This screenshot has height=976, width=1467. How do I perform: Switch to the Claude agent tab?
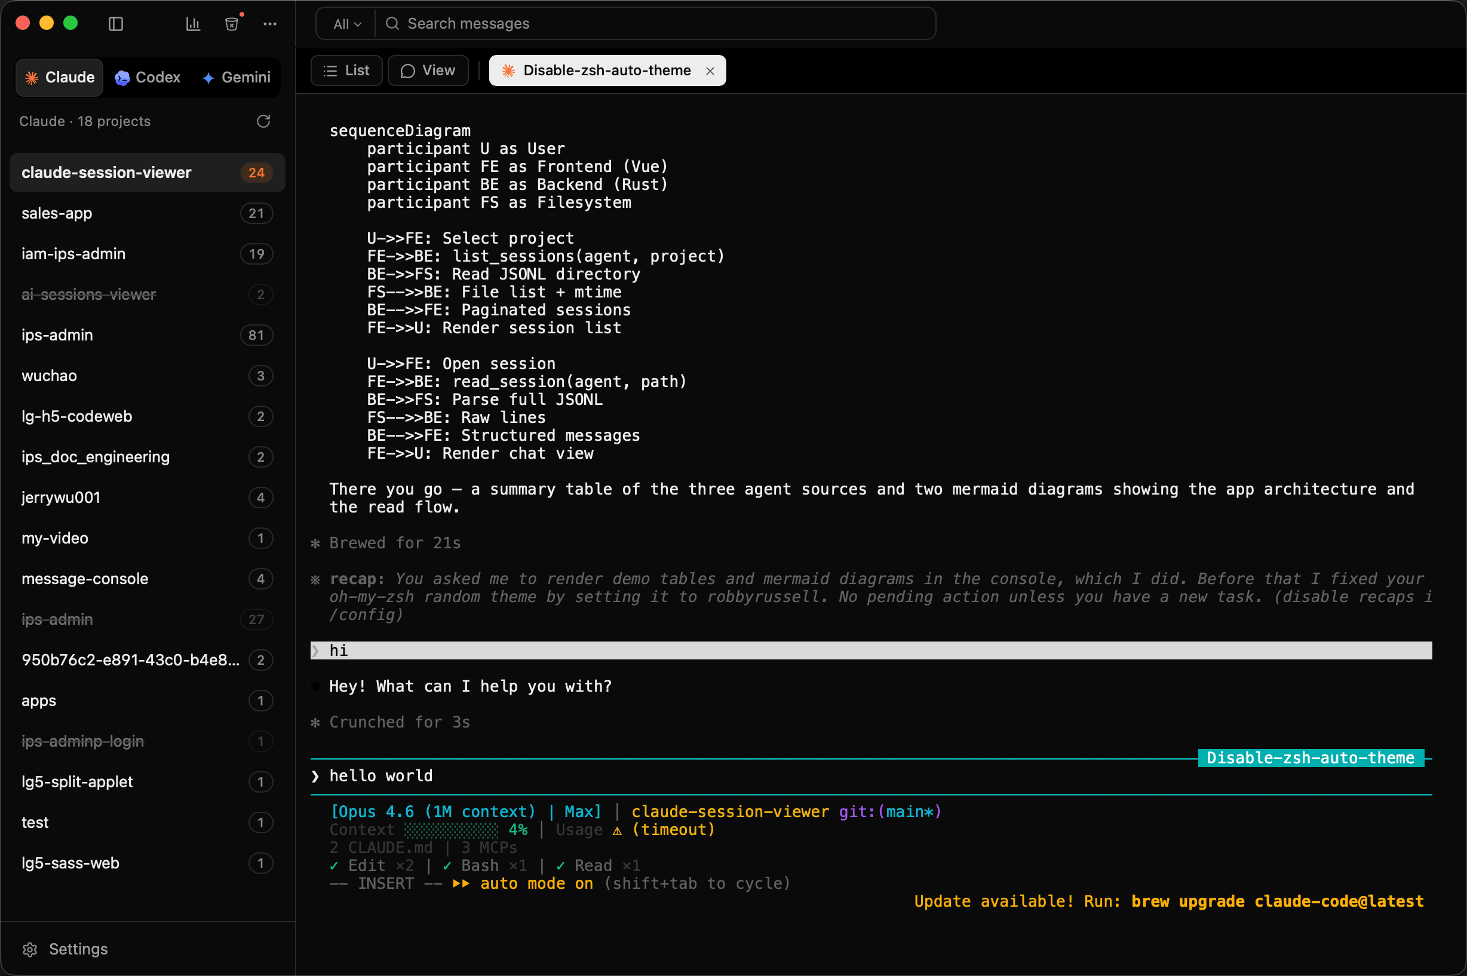pyautogui.click(x=60, y=77)
